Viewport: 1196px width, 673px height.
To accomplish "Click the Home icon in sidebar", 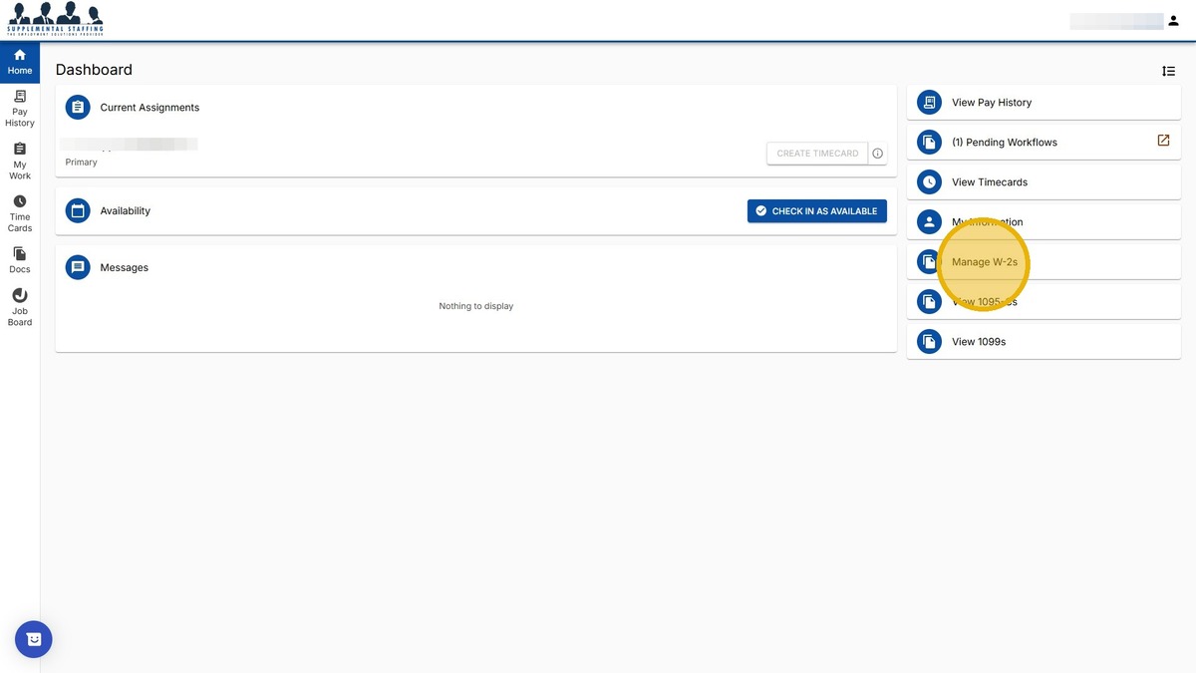I will [20, 62].
